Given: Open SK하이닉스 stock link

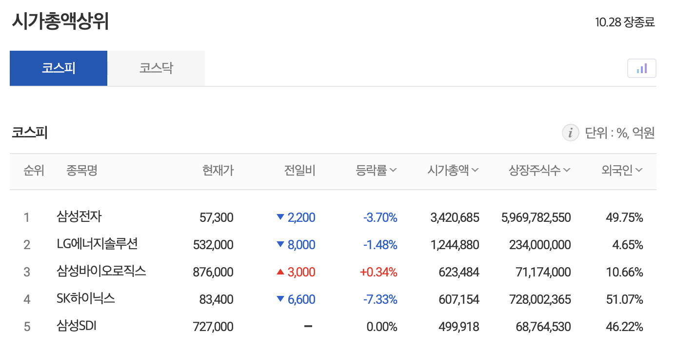Looking at the screenshot, I should click(x=86, y=298).
